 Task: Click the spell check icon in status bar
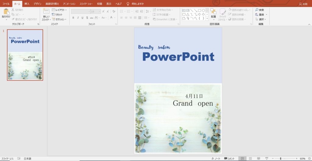click(x=19, y=159)
